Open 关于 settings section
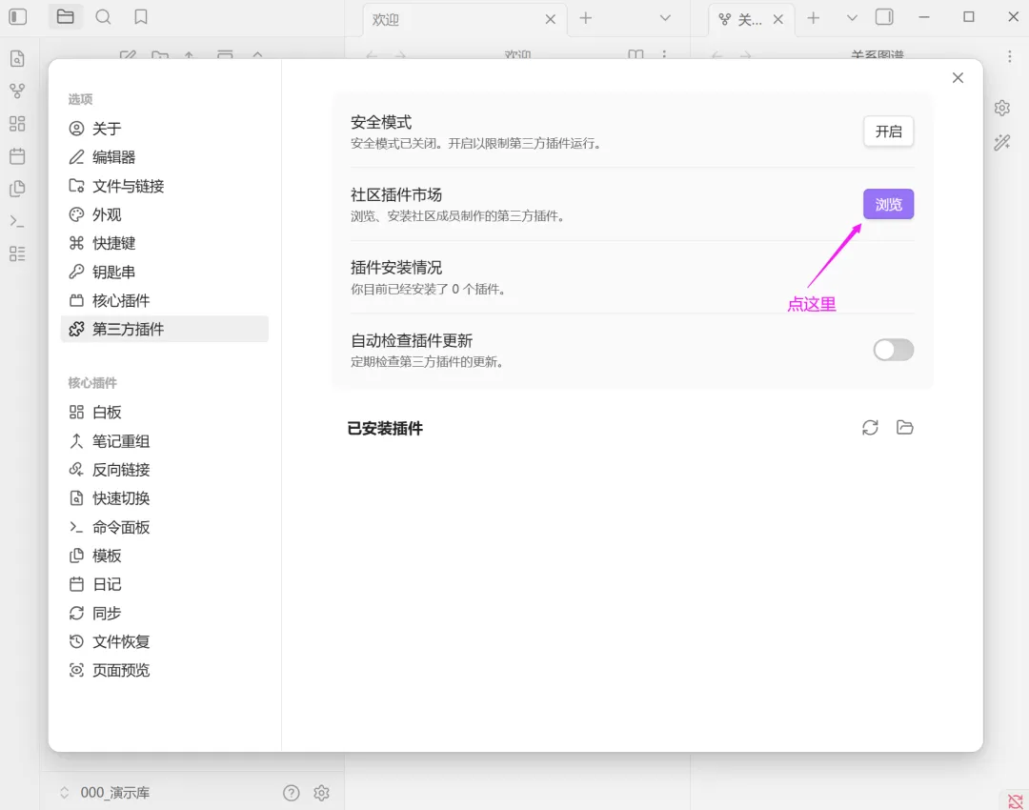This screenshot has height=810, width=1029. pyautogui.click(x=164, y=128)
